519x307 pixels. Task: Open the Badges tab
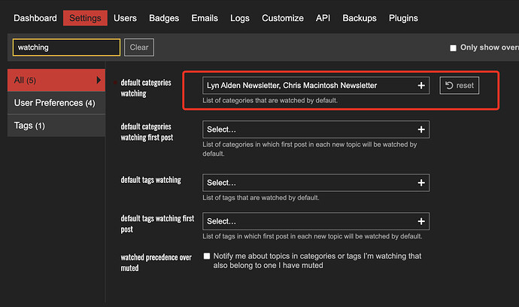tap(164, 18)
